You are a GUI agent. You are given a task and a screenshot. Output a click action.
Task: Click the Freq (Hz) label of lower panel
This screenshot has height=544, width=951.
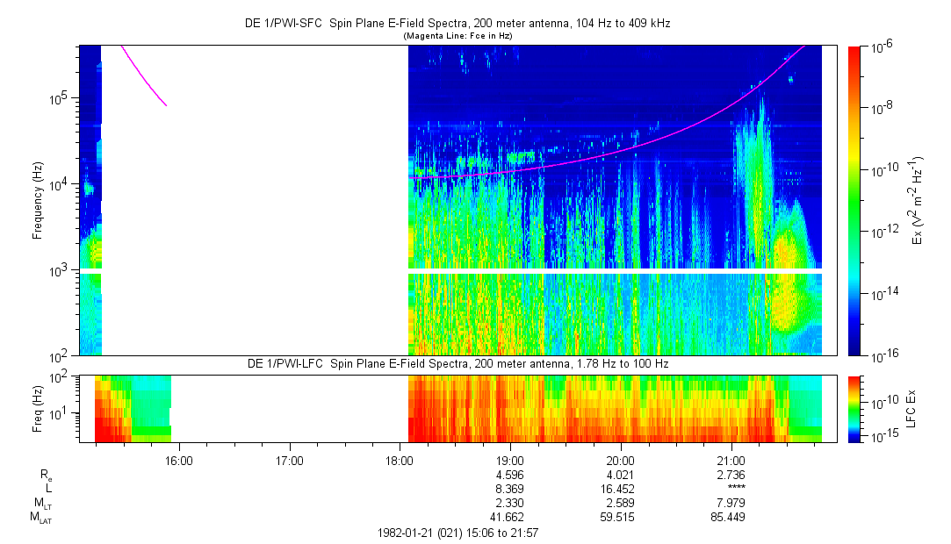coord(38,408)
